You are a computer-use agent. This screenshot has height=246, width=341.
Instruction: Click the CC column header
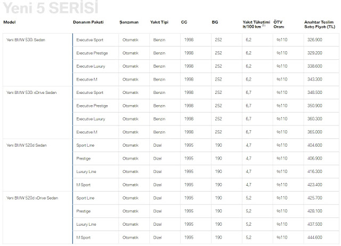tap(184, 23)
